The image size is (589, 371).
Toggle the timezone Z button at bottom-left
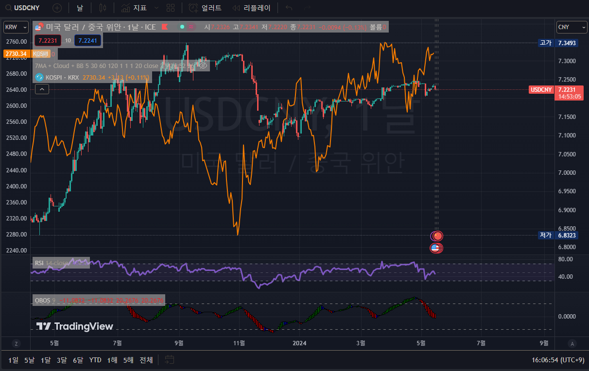[x=16, y=344]
